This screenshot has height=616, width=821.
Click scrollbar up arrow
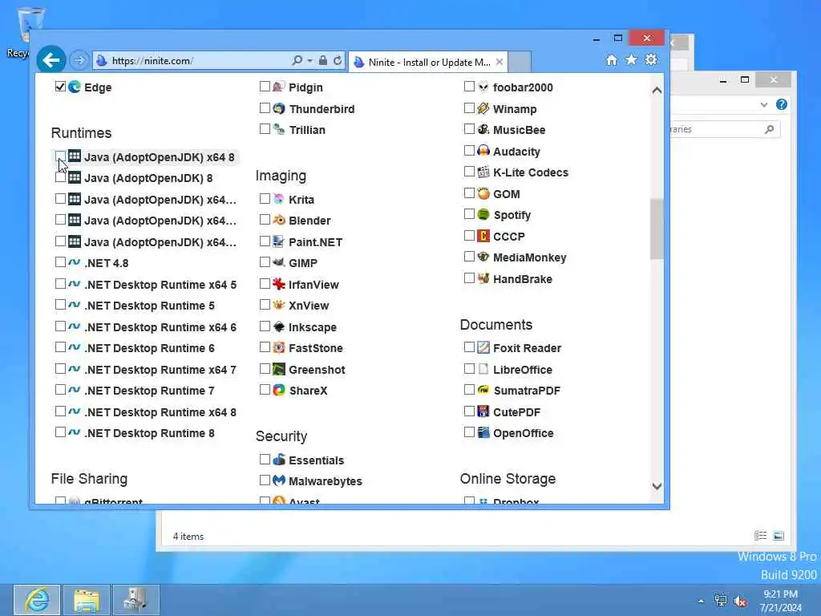[x=657, y=90]
